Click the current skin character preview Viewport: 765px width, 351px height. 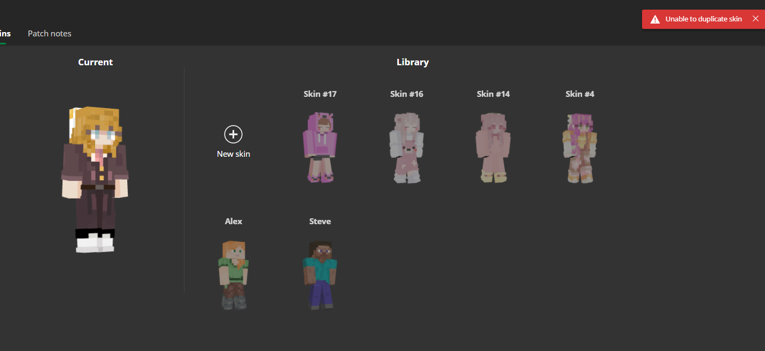(x=95, y=179)
